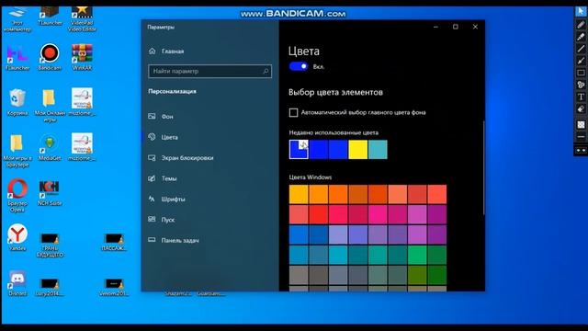
Task: Select the Мои Онлайн игры folder
Action: point(50,105)
